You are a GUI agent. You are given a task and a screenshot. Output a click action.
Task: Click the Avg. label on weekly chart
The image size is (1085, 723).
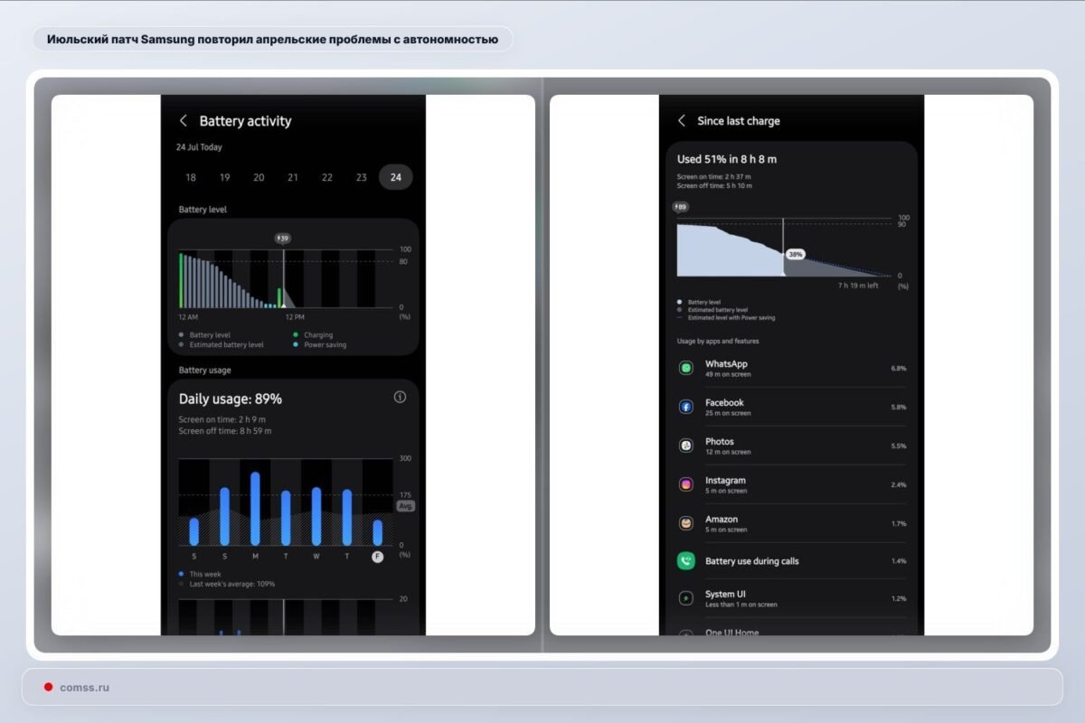[x=406, y=506]
